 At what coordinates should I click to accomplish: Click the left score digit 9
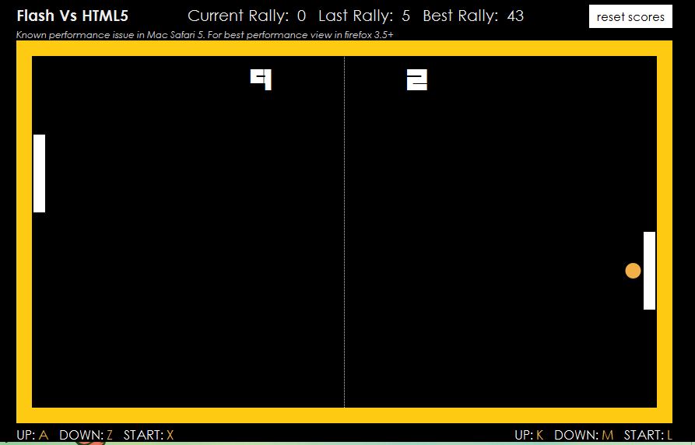click(261, 80)
